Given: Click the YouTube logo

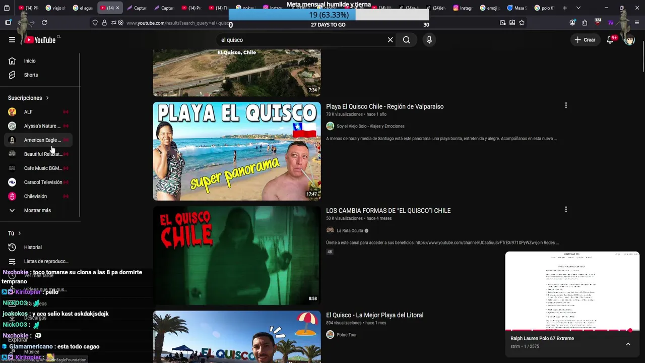Looking at the screenshot, I should (x=41, y=40).
